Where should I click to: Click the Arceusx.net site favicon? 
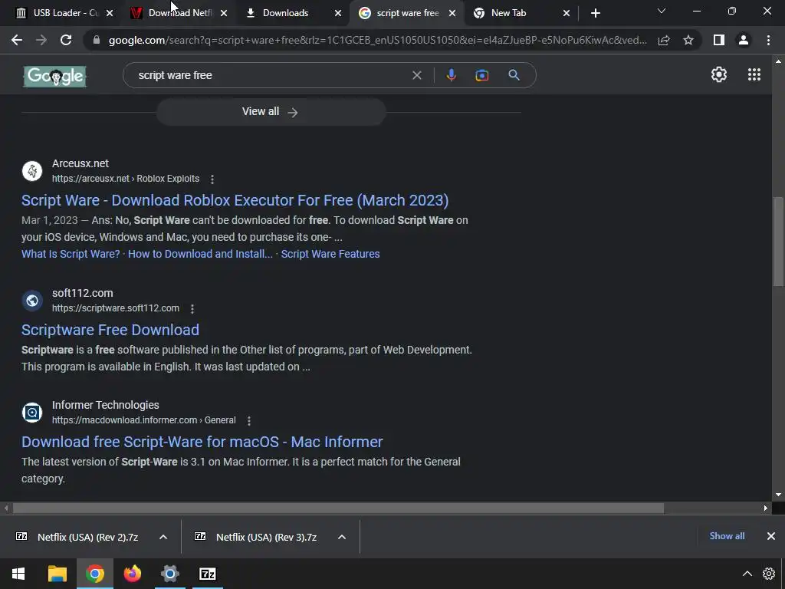[x=32, y=171]
